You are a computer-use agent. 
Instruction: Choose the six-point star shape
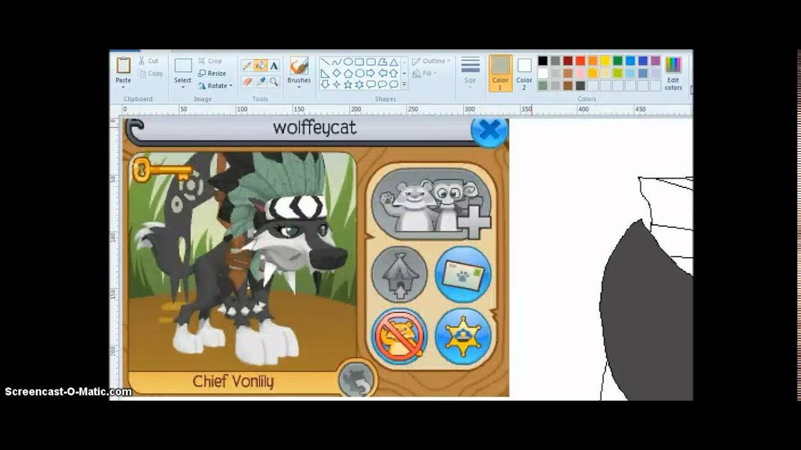click(x=359, y=84)
